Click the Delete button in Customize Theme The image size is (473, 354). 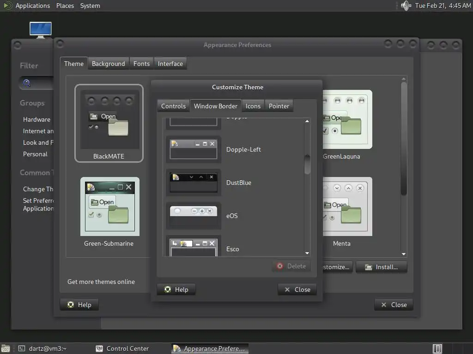pyautogui.click(x=291, y=266)
